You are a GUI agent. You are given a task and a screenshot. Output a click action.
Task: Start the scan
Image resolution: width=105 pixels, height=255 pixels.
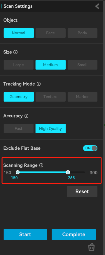click(25, 234)
